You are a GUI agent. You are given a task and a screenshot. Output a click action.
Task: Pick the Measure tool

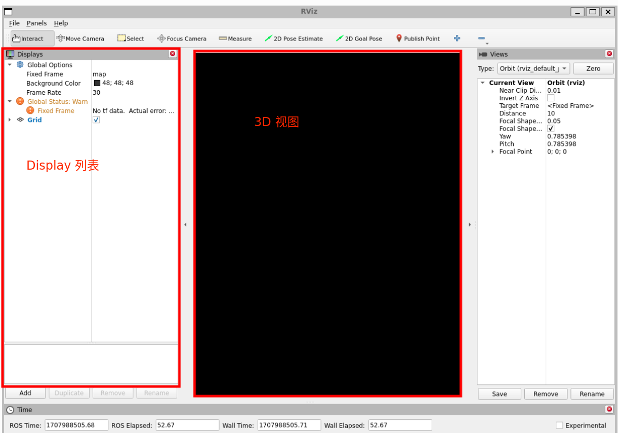pos(235,38)
